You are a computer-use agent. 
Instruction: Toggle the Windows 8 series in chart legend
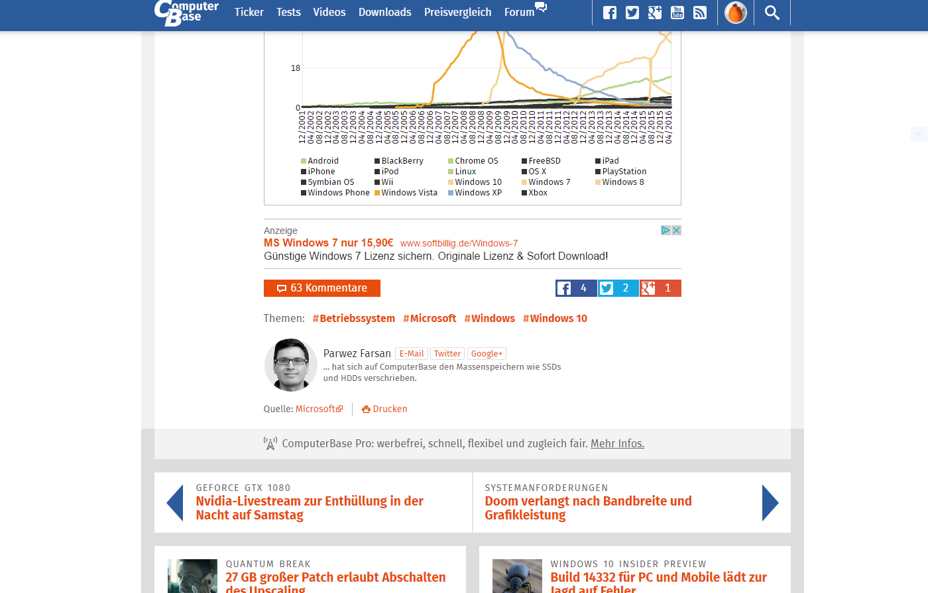620,182
